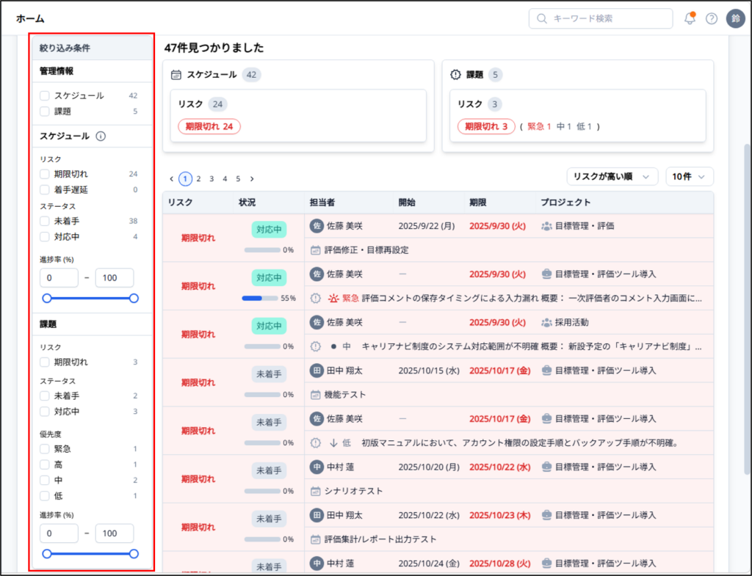Click the 低 1 link in the 課題 card
The height and width of the screenshot is (576, 752).
click(584, 126)
